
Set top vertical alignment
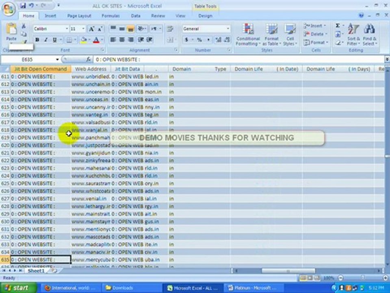click(x=113, y=28)
